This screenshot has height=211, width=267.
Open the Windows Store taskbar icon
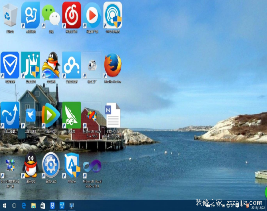pyautogui.click(x=43, y=206)
